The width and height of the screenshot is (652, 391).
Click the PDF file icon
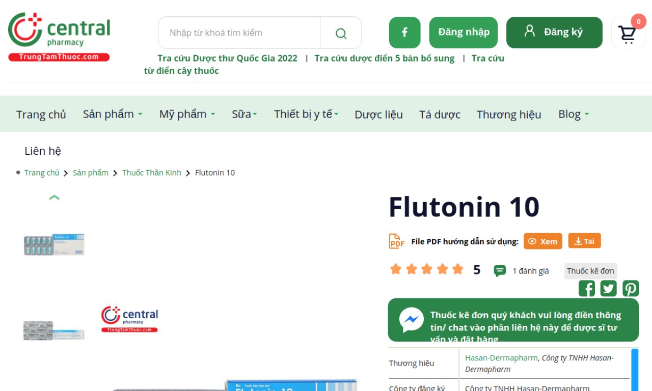(396, 241)
